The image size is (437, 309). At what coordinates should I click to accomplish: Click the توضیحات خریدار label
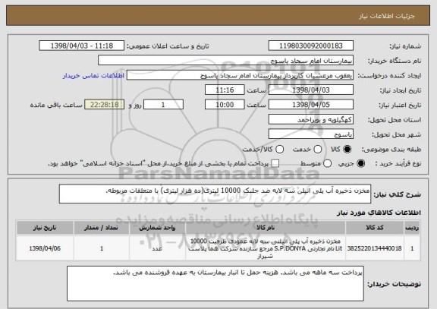tap(394, 284)
